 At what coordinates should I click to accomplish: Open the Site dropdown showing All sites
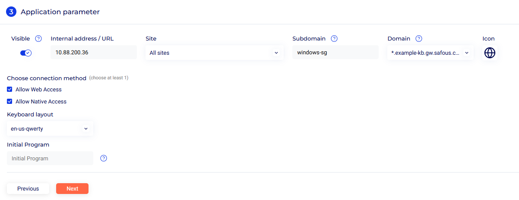click(x=214, y=53)
